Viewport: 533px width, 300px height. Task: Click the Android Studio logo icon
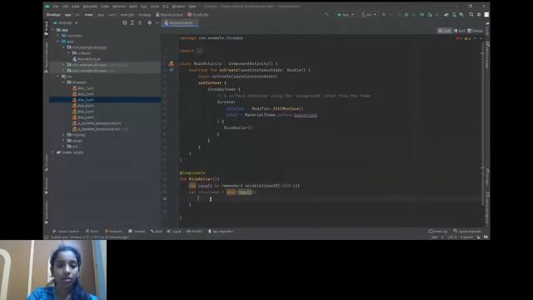click(x=47, y=6)
